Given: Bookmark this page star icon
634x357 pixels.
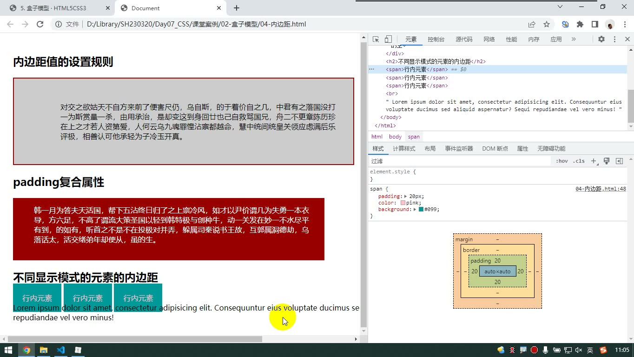Looking at the screenshot, I should point(547,24).
